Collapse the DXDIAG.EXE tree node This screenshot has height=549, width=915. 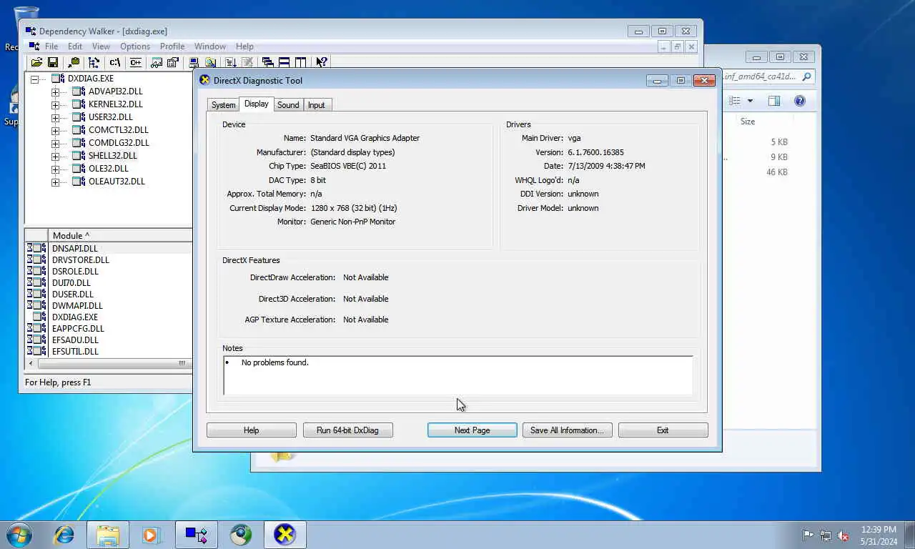click(34, 79)
